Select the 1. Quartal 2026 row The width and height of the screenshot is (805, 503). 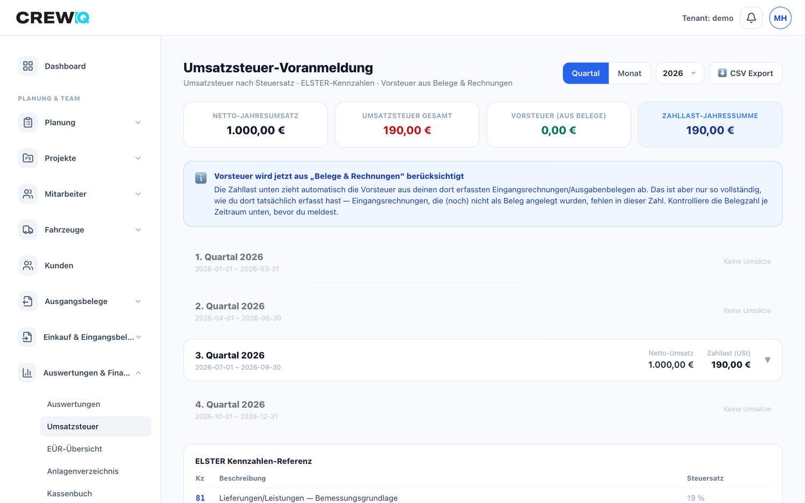point(482,262)
